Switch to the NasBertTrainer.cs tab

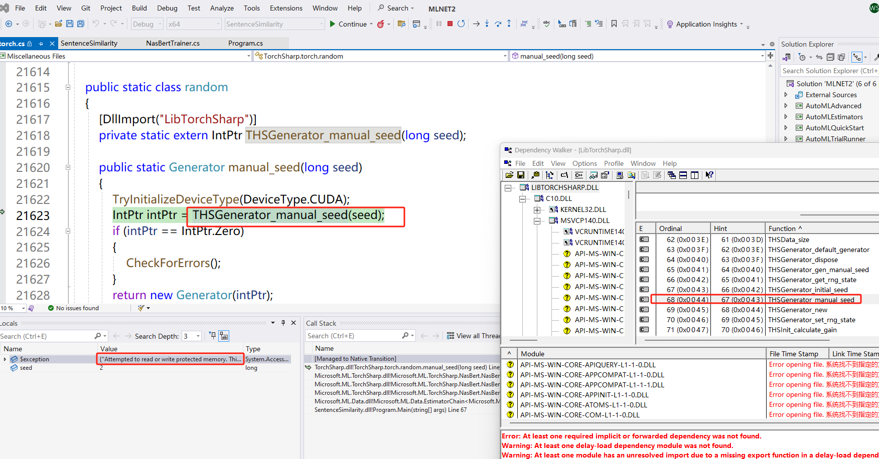173,43
